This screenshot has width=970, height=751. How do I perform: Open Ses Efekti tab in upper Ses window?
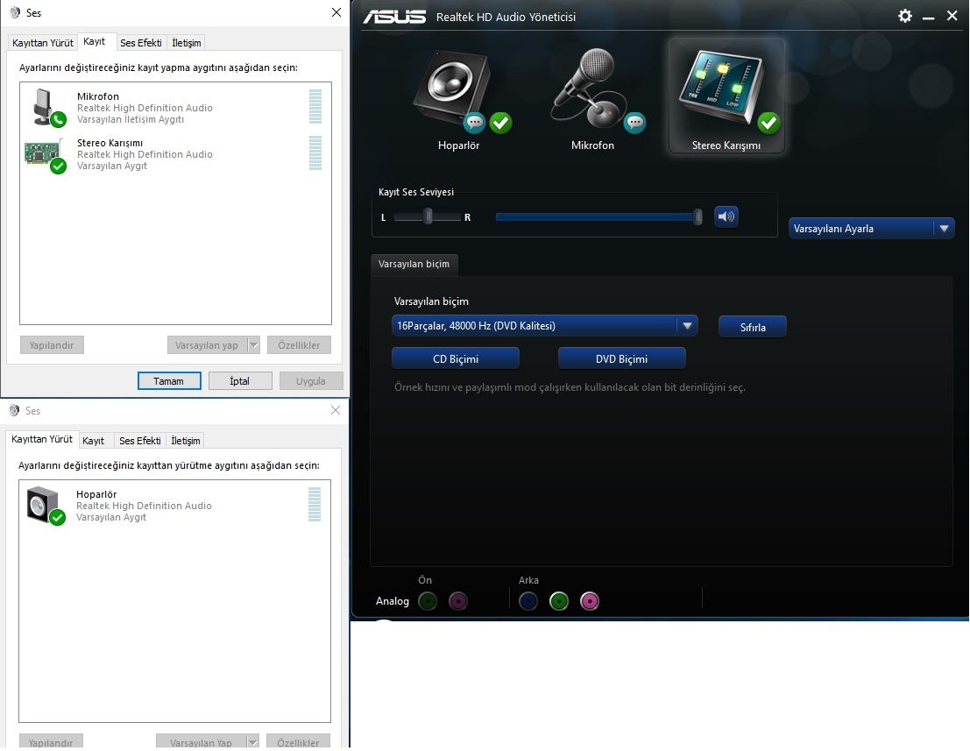click(140, 43)
